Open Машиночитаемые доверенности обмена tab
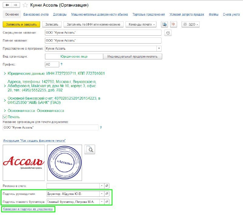Image resolution: width=243 pixels, height=215 pixels. (100, 14)
